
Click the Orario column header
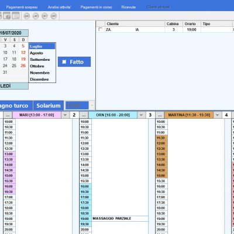point(192,24)
